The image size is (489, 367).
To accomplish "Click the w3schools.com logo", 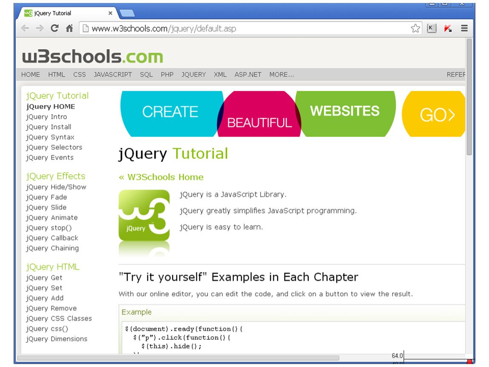I will tap(92, 56).
